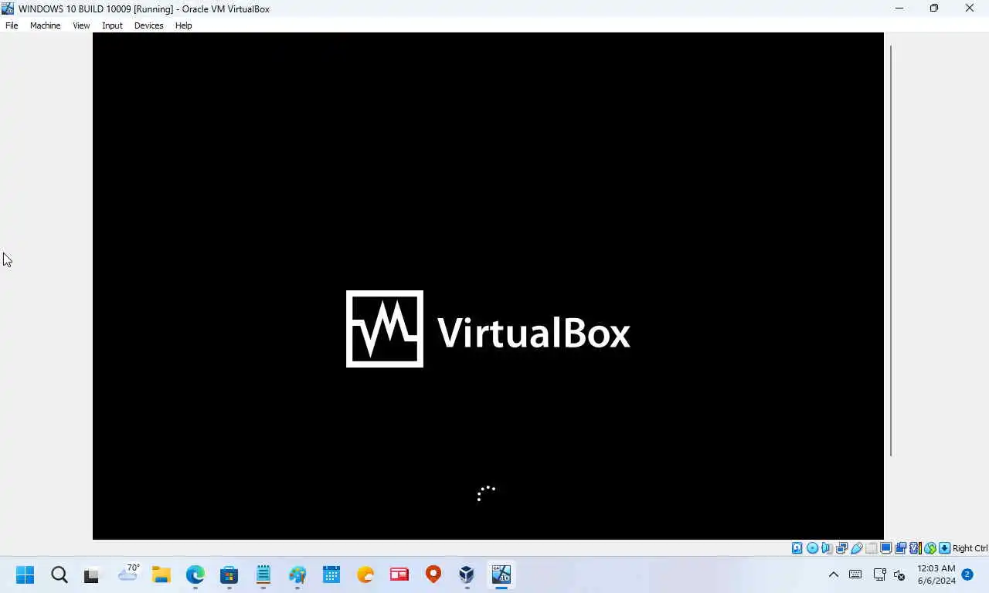Open the red News app on taskbar

pos(399,574)
